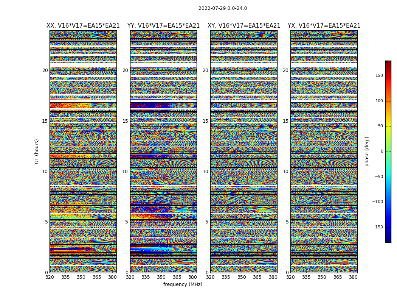Image resolution: width=397 pixels, height=303 pixels.
Task: Click the frequency (MHz) axis label
Action: coord(183,284)
